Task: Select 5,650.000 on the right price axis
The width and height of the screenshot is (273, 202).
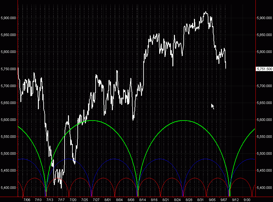Action: [x=264, y=103]
